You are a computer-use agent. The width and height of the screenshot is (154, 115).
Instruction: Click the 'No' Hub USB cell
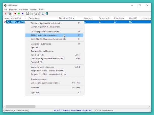(131, 22)
